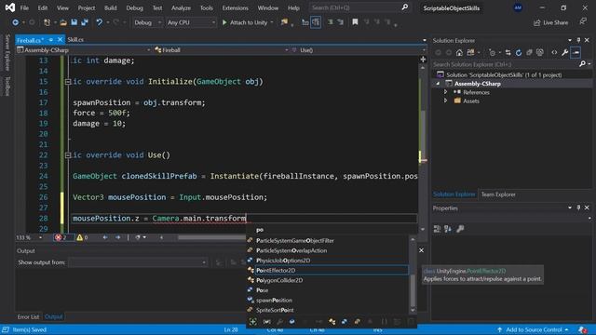Open the Build menu

tap(110, 7)
